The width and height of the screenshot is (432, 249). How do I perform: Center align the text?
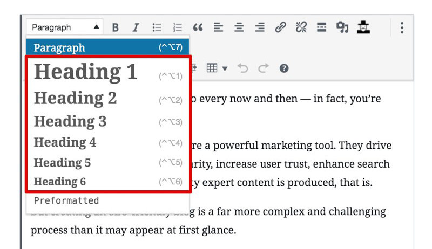239,27
